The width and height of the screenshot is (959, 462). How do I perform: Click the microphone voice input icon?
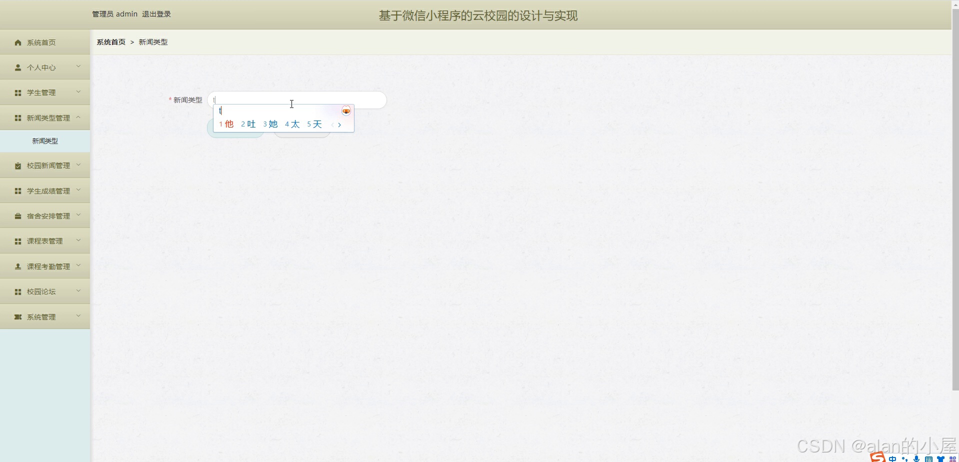tap(916, 458)
